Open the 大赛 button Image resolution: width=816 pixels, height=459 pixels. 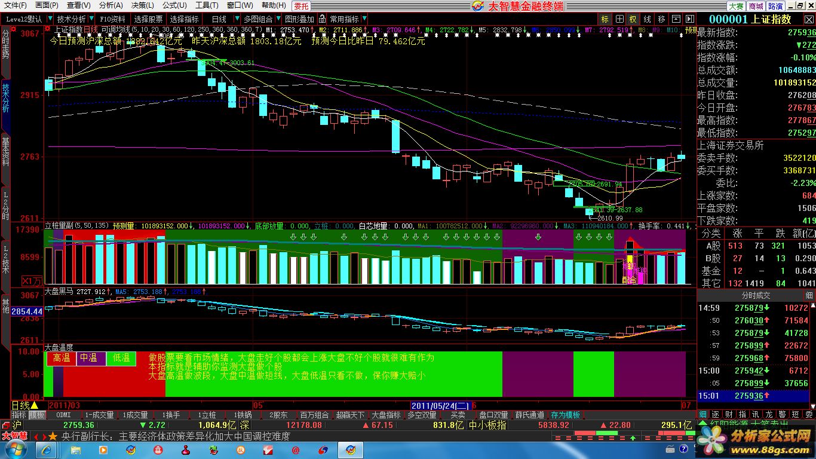[736, 6]
